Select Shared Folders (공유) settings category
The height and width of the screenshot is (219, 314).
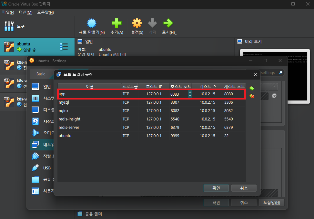click(42, 179)
